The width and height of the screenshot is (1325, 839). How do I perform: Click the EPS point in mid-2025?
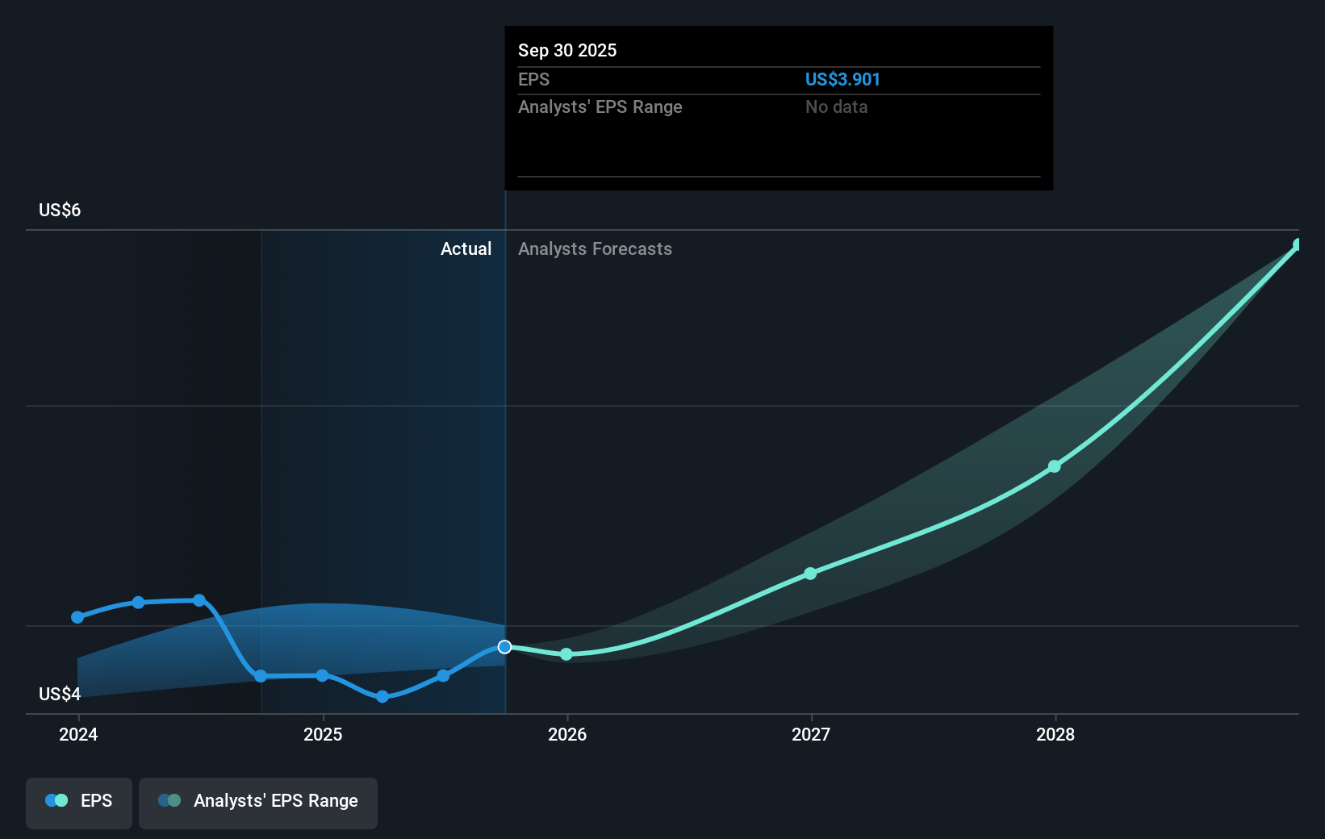[443, 675]
